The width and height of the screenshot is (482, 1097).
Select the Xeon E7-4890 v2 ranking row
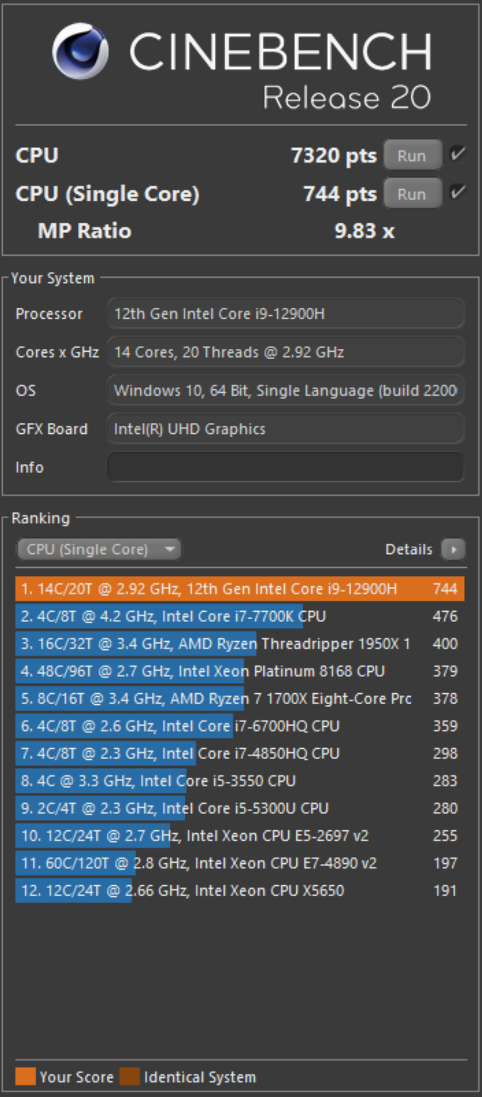click(240, 863)
